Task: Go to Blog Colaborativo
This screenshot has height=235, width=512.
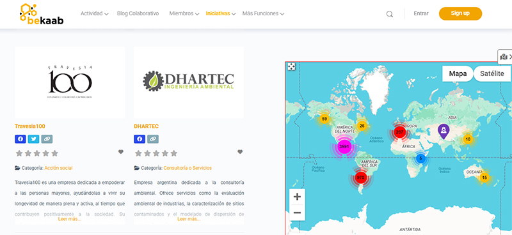Action: pos(138,13)
